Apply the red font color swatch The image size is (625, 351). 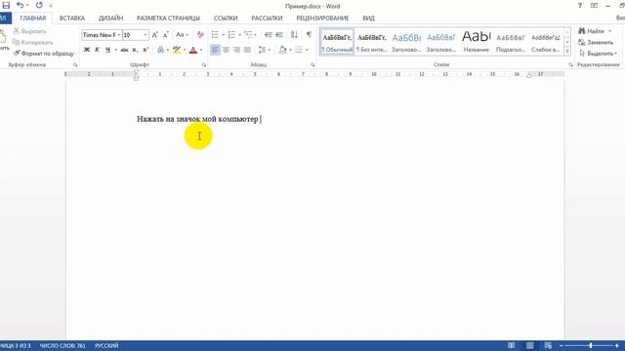coord(193,50)
